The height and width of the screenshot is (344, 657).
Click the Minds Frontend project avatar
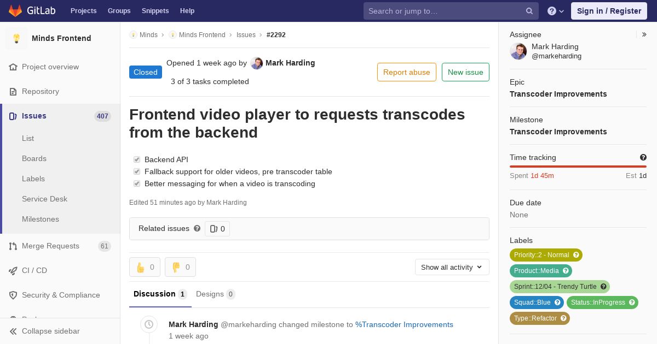point(16,38)
